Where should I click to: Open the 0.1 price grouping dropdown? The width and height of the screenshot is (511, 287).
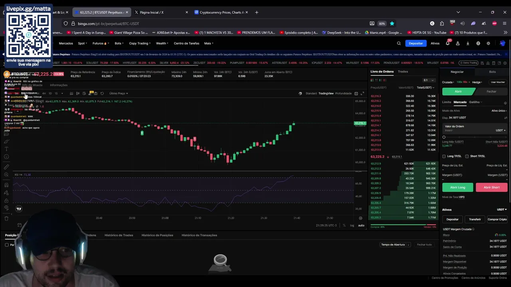point(429,80)
